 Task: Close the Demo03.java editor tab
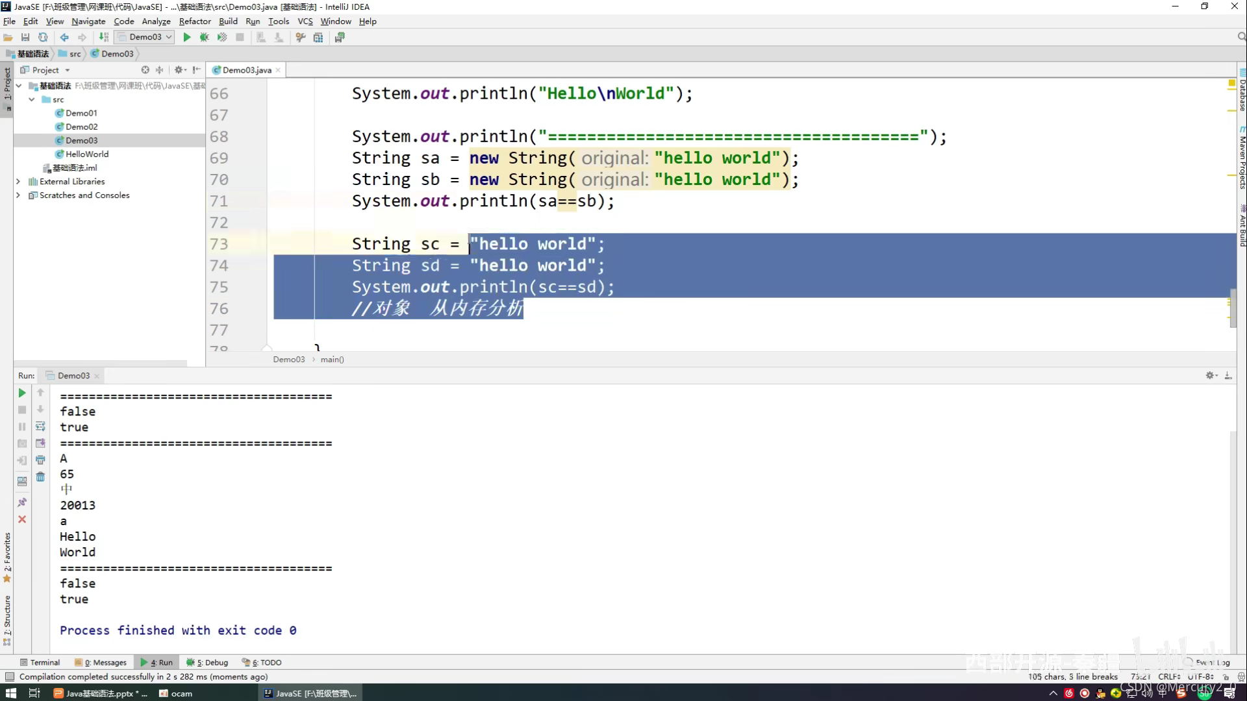pos(278,70)
